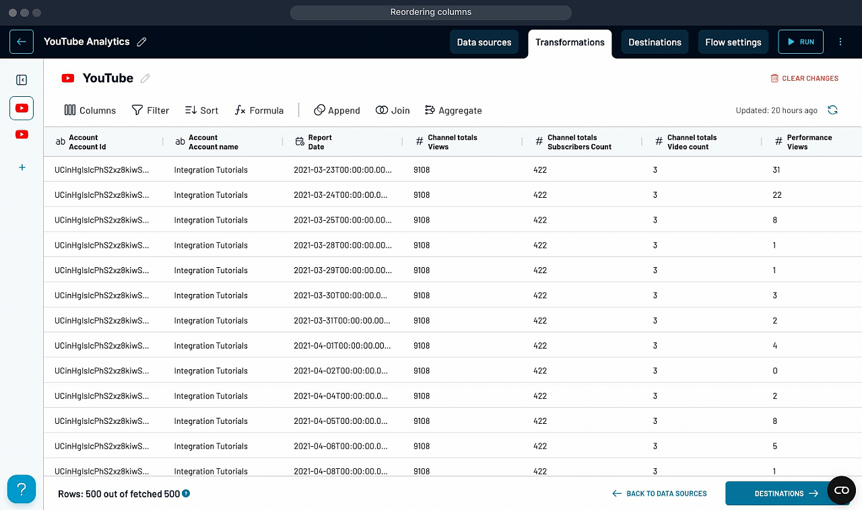The image size is (862, 510).
Task: Open the help question mark widget
Action: tap(22, 489)
